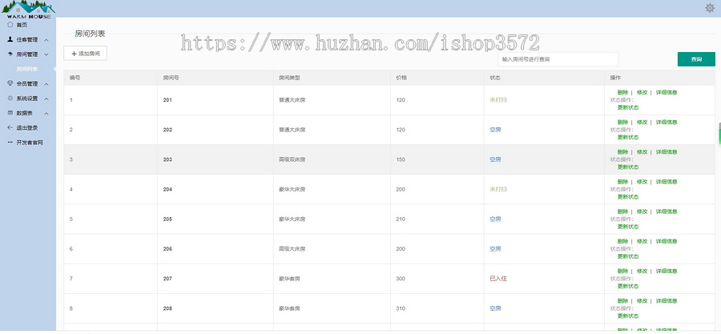Open 详细信息 for room 201
The height and width of the screenshot is (334, 721).
coord(667,92)
